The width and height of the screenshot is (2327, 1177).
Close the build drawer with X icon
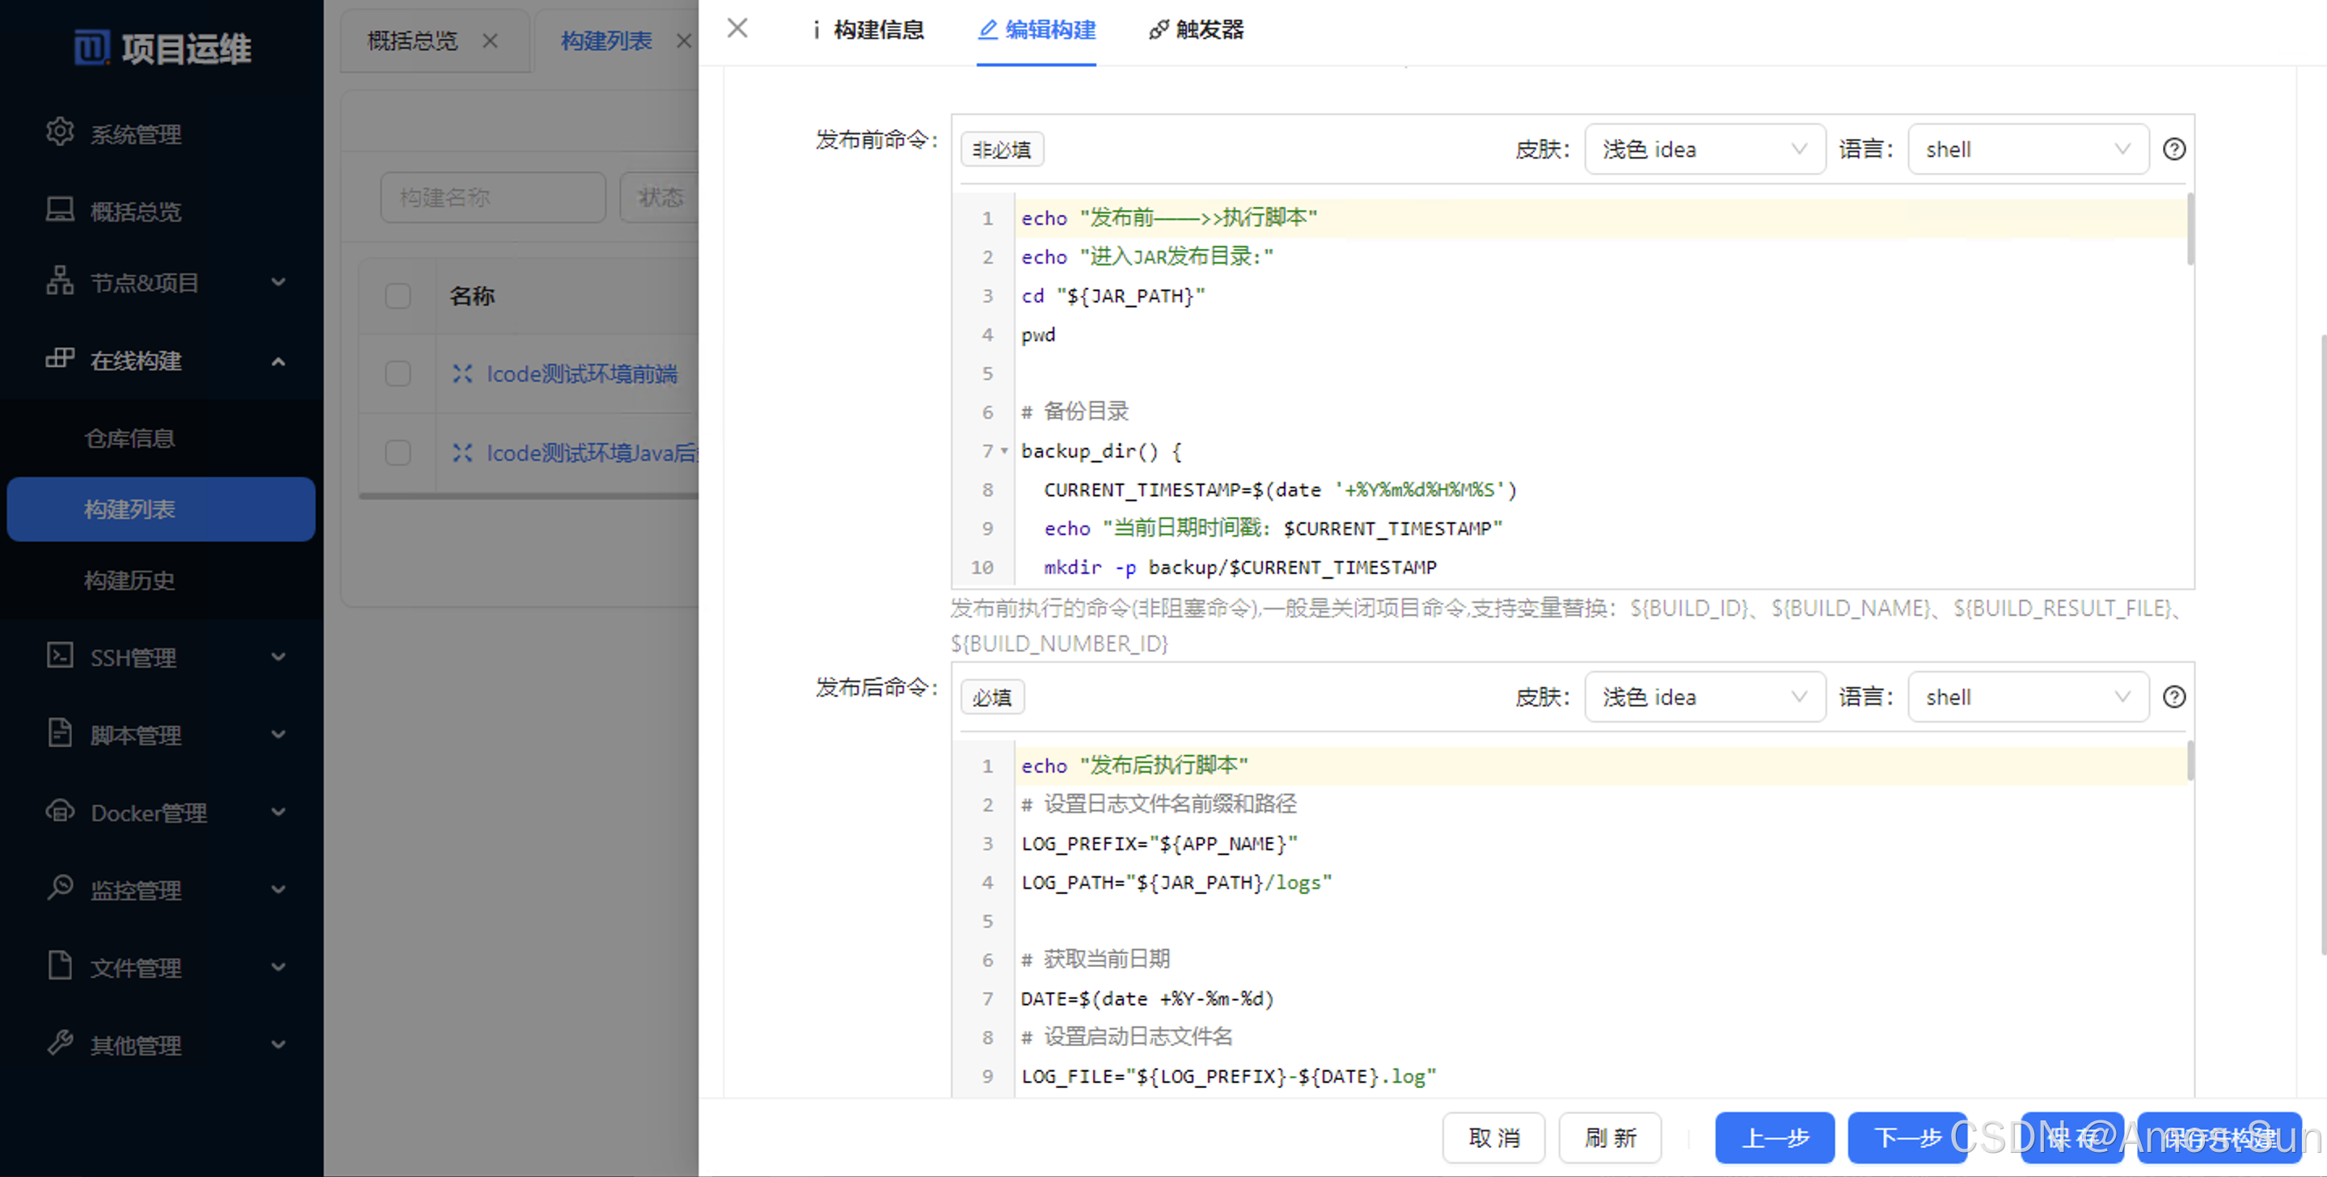737,28
